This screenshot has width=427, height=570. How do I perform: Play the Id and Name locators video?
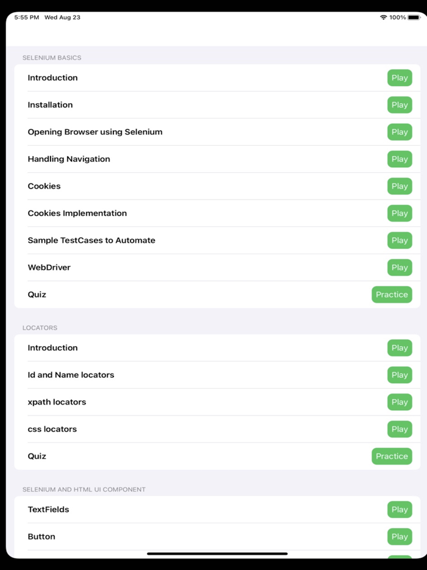(x=400, y=375)
